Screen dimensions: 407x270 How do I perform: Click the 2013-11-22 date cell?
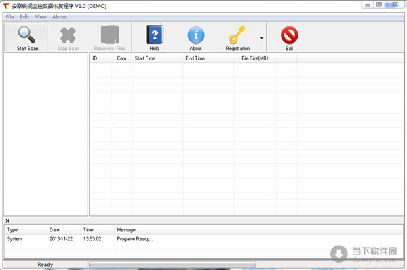coord(61,239)
